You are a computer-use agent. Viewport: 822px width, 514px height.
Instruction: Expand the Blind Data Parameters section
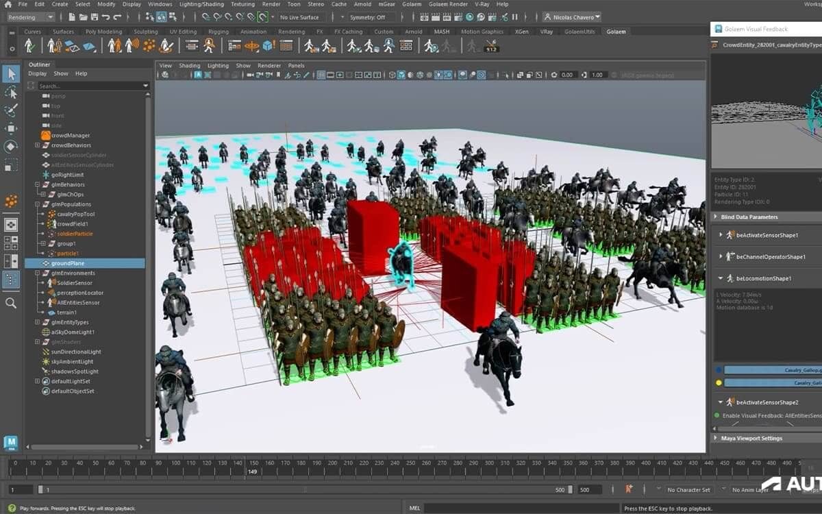pyautogui.click(x=715, y=217)
